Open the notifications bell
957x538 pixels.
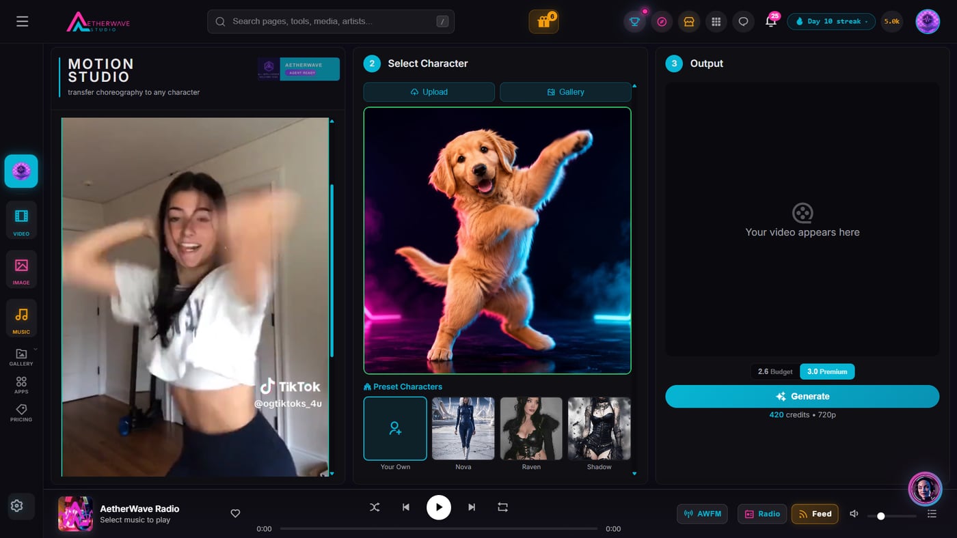pos(771,22)
